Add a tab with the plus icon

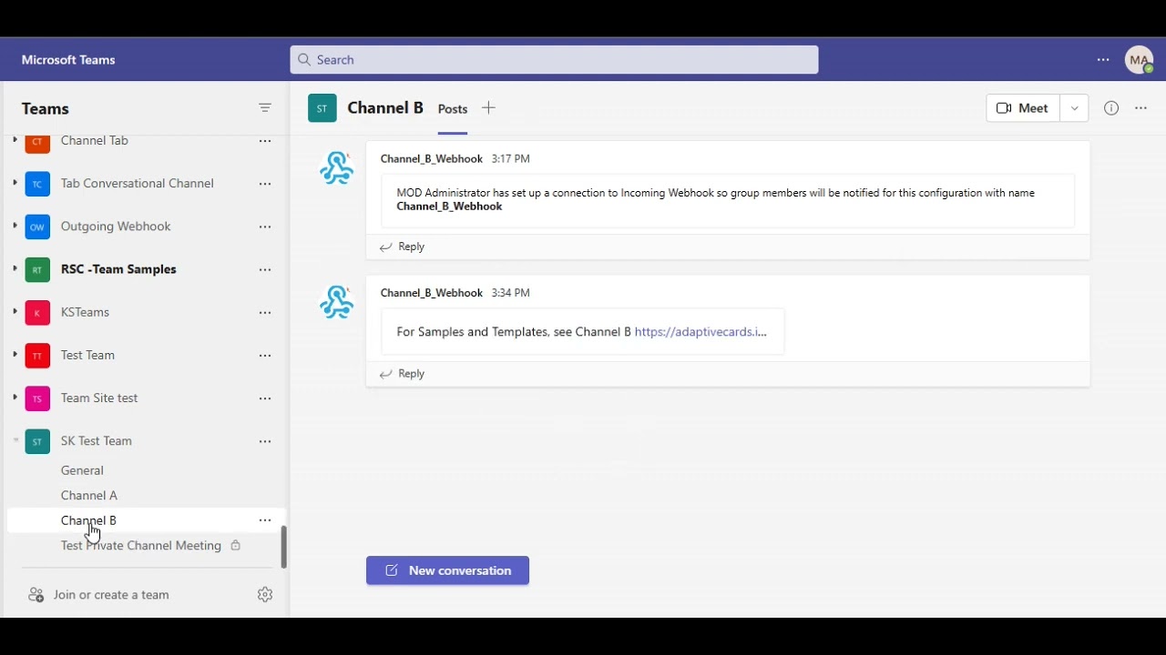(488, 108)
